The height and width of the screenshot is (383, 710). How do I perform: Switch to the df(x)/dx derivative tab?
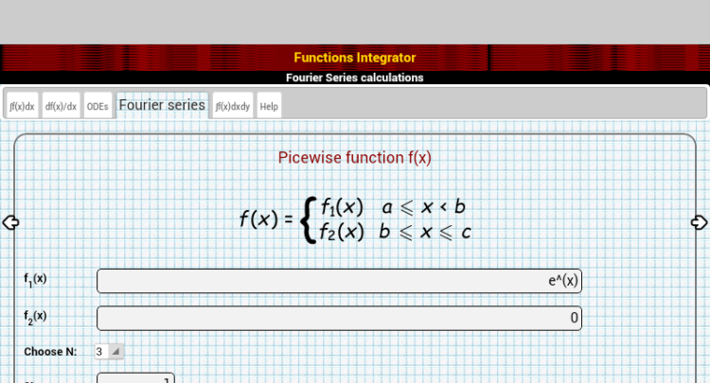[x=61, y=107]
